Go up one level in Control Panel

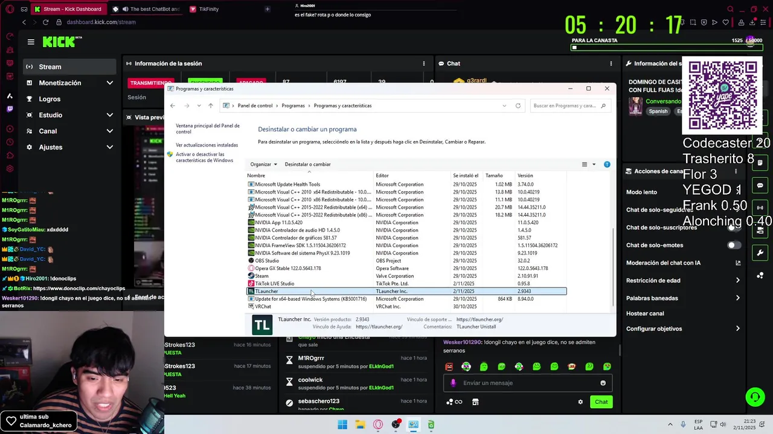211,105
